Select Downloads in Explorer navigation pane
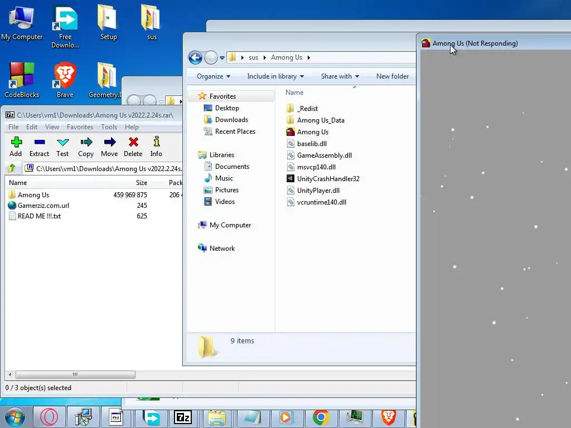The height and width of the screenshot is (428, 571). pyautogui.click(x=231, y=119)
